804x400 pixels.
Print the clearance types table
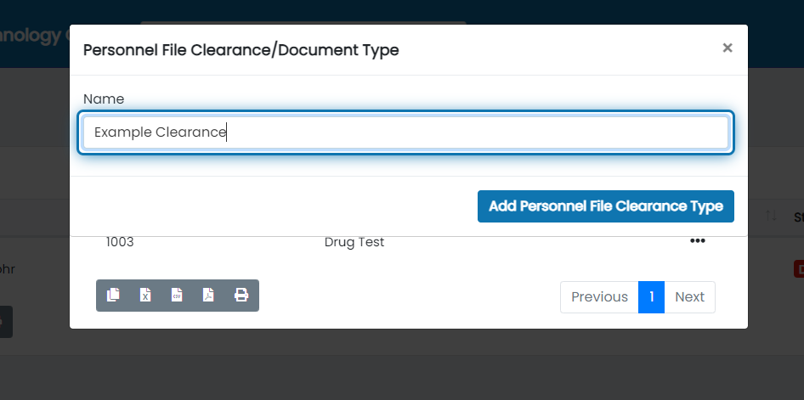(241, 296)
